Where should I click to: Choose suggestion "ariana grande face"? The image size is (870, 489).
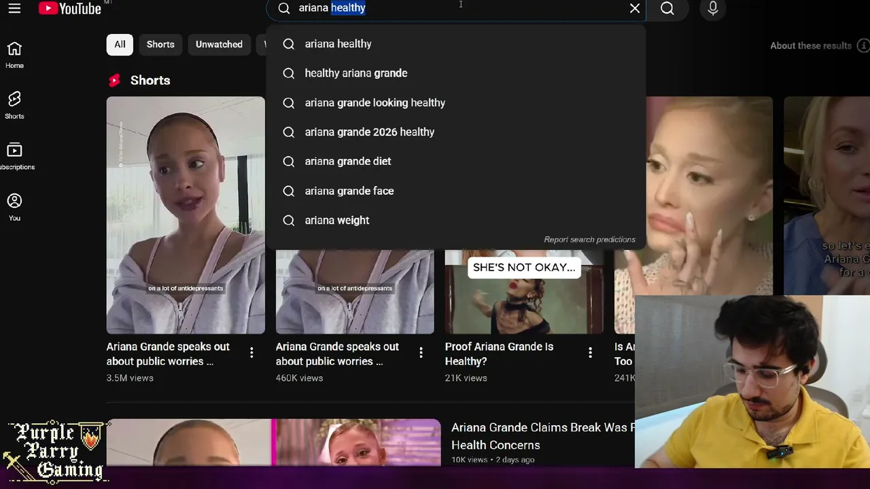coord(455,191)
